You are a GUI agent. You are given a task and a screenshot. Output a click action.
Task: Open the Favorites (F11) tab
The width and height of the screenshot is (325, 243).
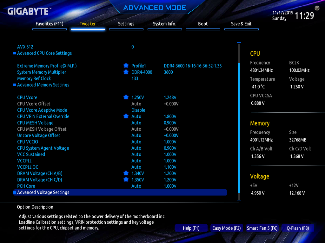[49, 24]
